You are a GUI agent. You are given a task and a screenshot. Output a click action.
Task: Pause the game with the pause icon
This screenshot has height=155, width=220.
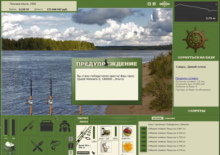149,4
